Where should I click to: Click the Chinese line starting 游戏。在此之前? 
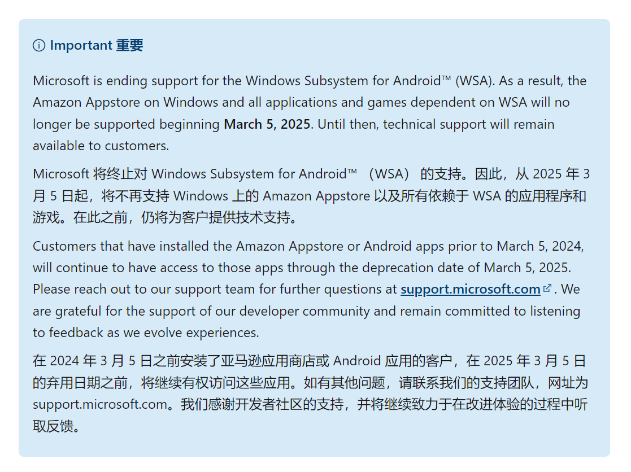[x=164, y=217]
